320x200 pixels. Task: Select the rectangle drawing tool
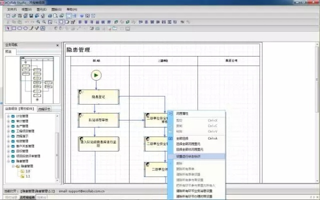pyautogui.click(x=14, y=28)
